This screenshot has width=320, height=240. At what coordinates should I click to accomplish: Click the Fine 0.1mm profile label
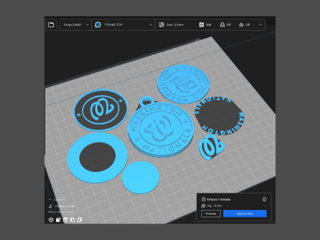(175, 25)
